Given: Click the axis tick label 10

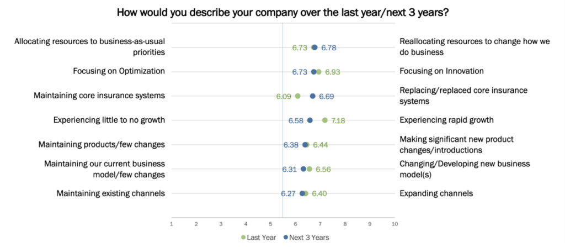Looking at the screenshot, I should tap(394, 224).
